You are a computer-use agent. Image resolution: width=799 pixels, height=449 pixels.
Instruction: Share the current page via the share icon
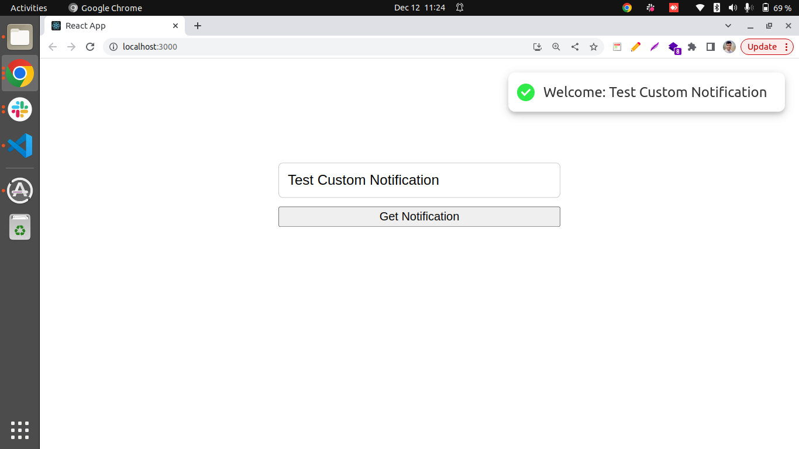(x=575, y=47)
